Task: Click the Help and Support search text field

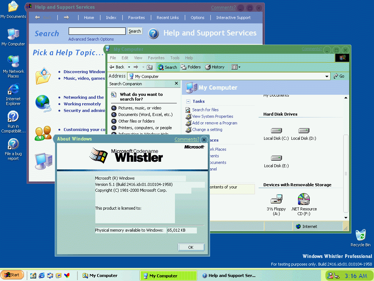Action: pyautogui.click(x=97, y=31)
